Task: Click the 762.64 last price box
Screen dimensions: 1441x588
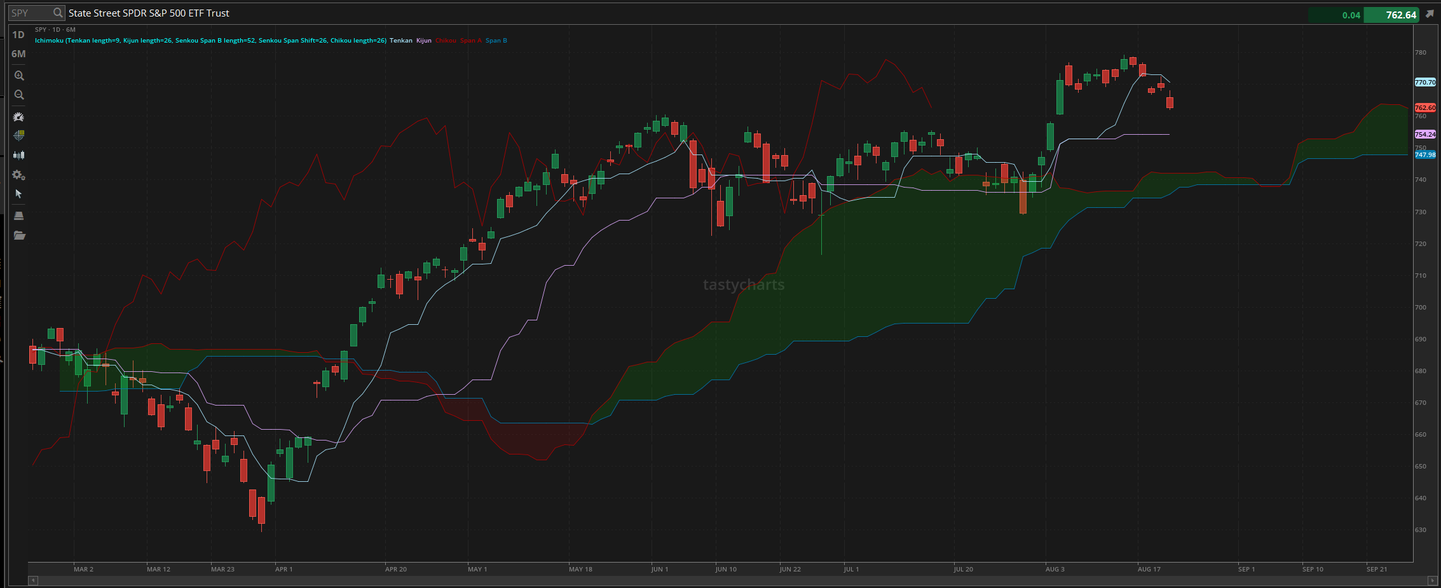Action: 1392,15
